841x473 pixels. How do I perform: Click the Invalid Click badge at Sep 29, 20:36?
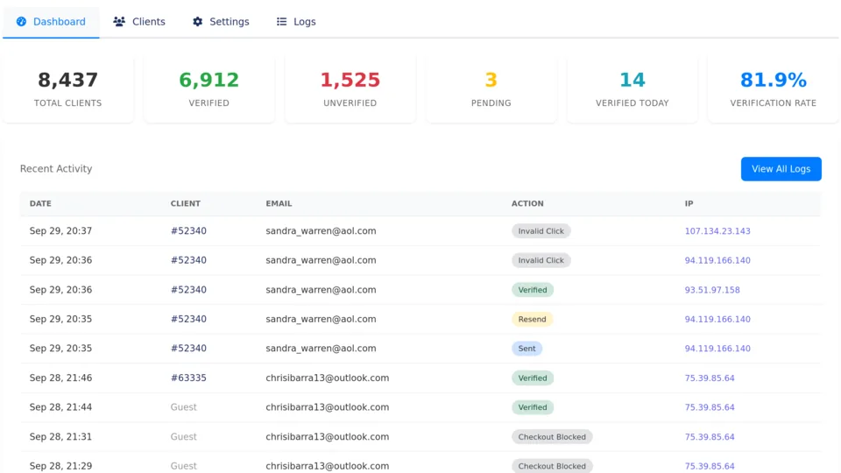(541, 261)
